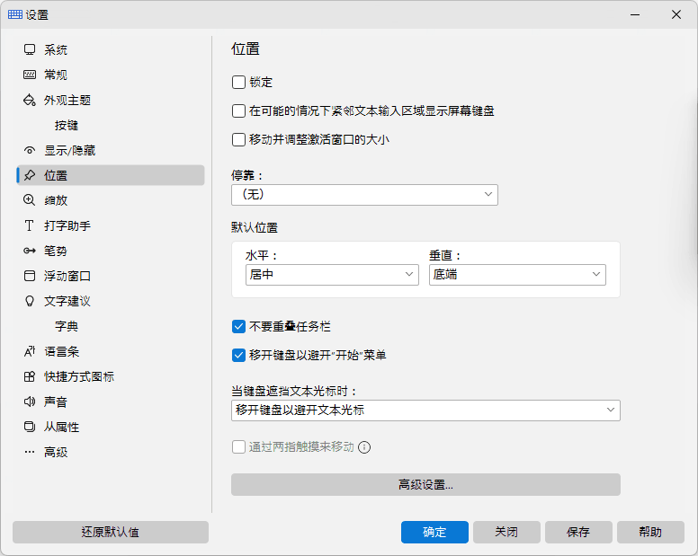Click the magnifier icon next to 缩放
Screen dimensions: 698x556
point(30,200)
